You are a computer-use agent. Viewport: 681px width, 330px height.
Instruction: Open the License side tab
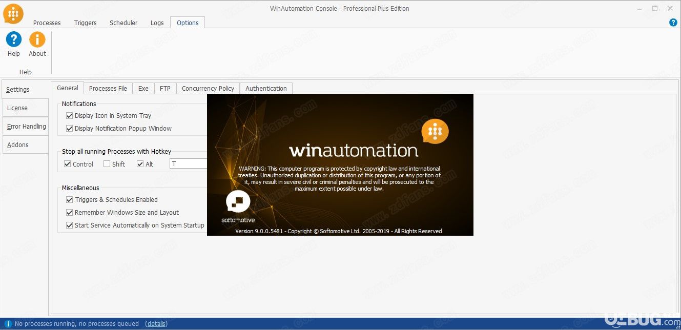(x=26, y=108)
